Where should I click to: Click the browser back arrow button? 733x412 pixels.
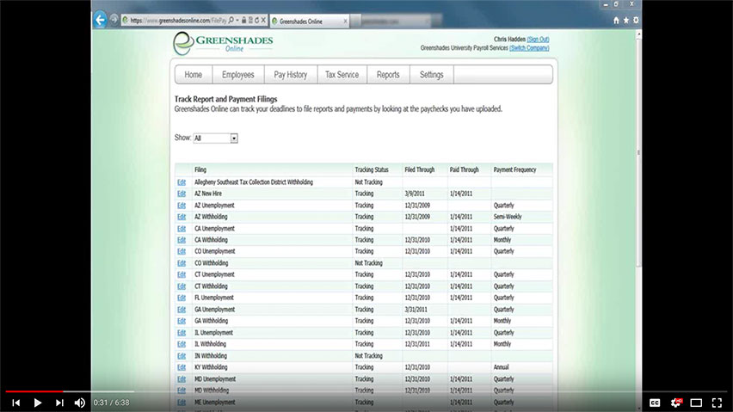click(100, 20)
